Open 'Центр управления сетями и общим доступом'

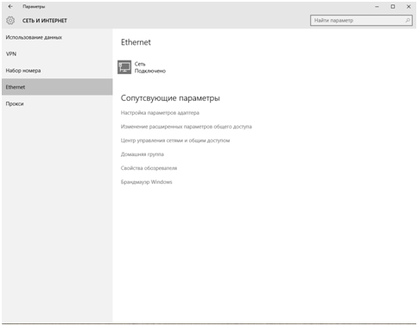point(175,141)
